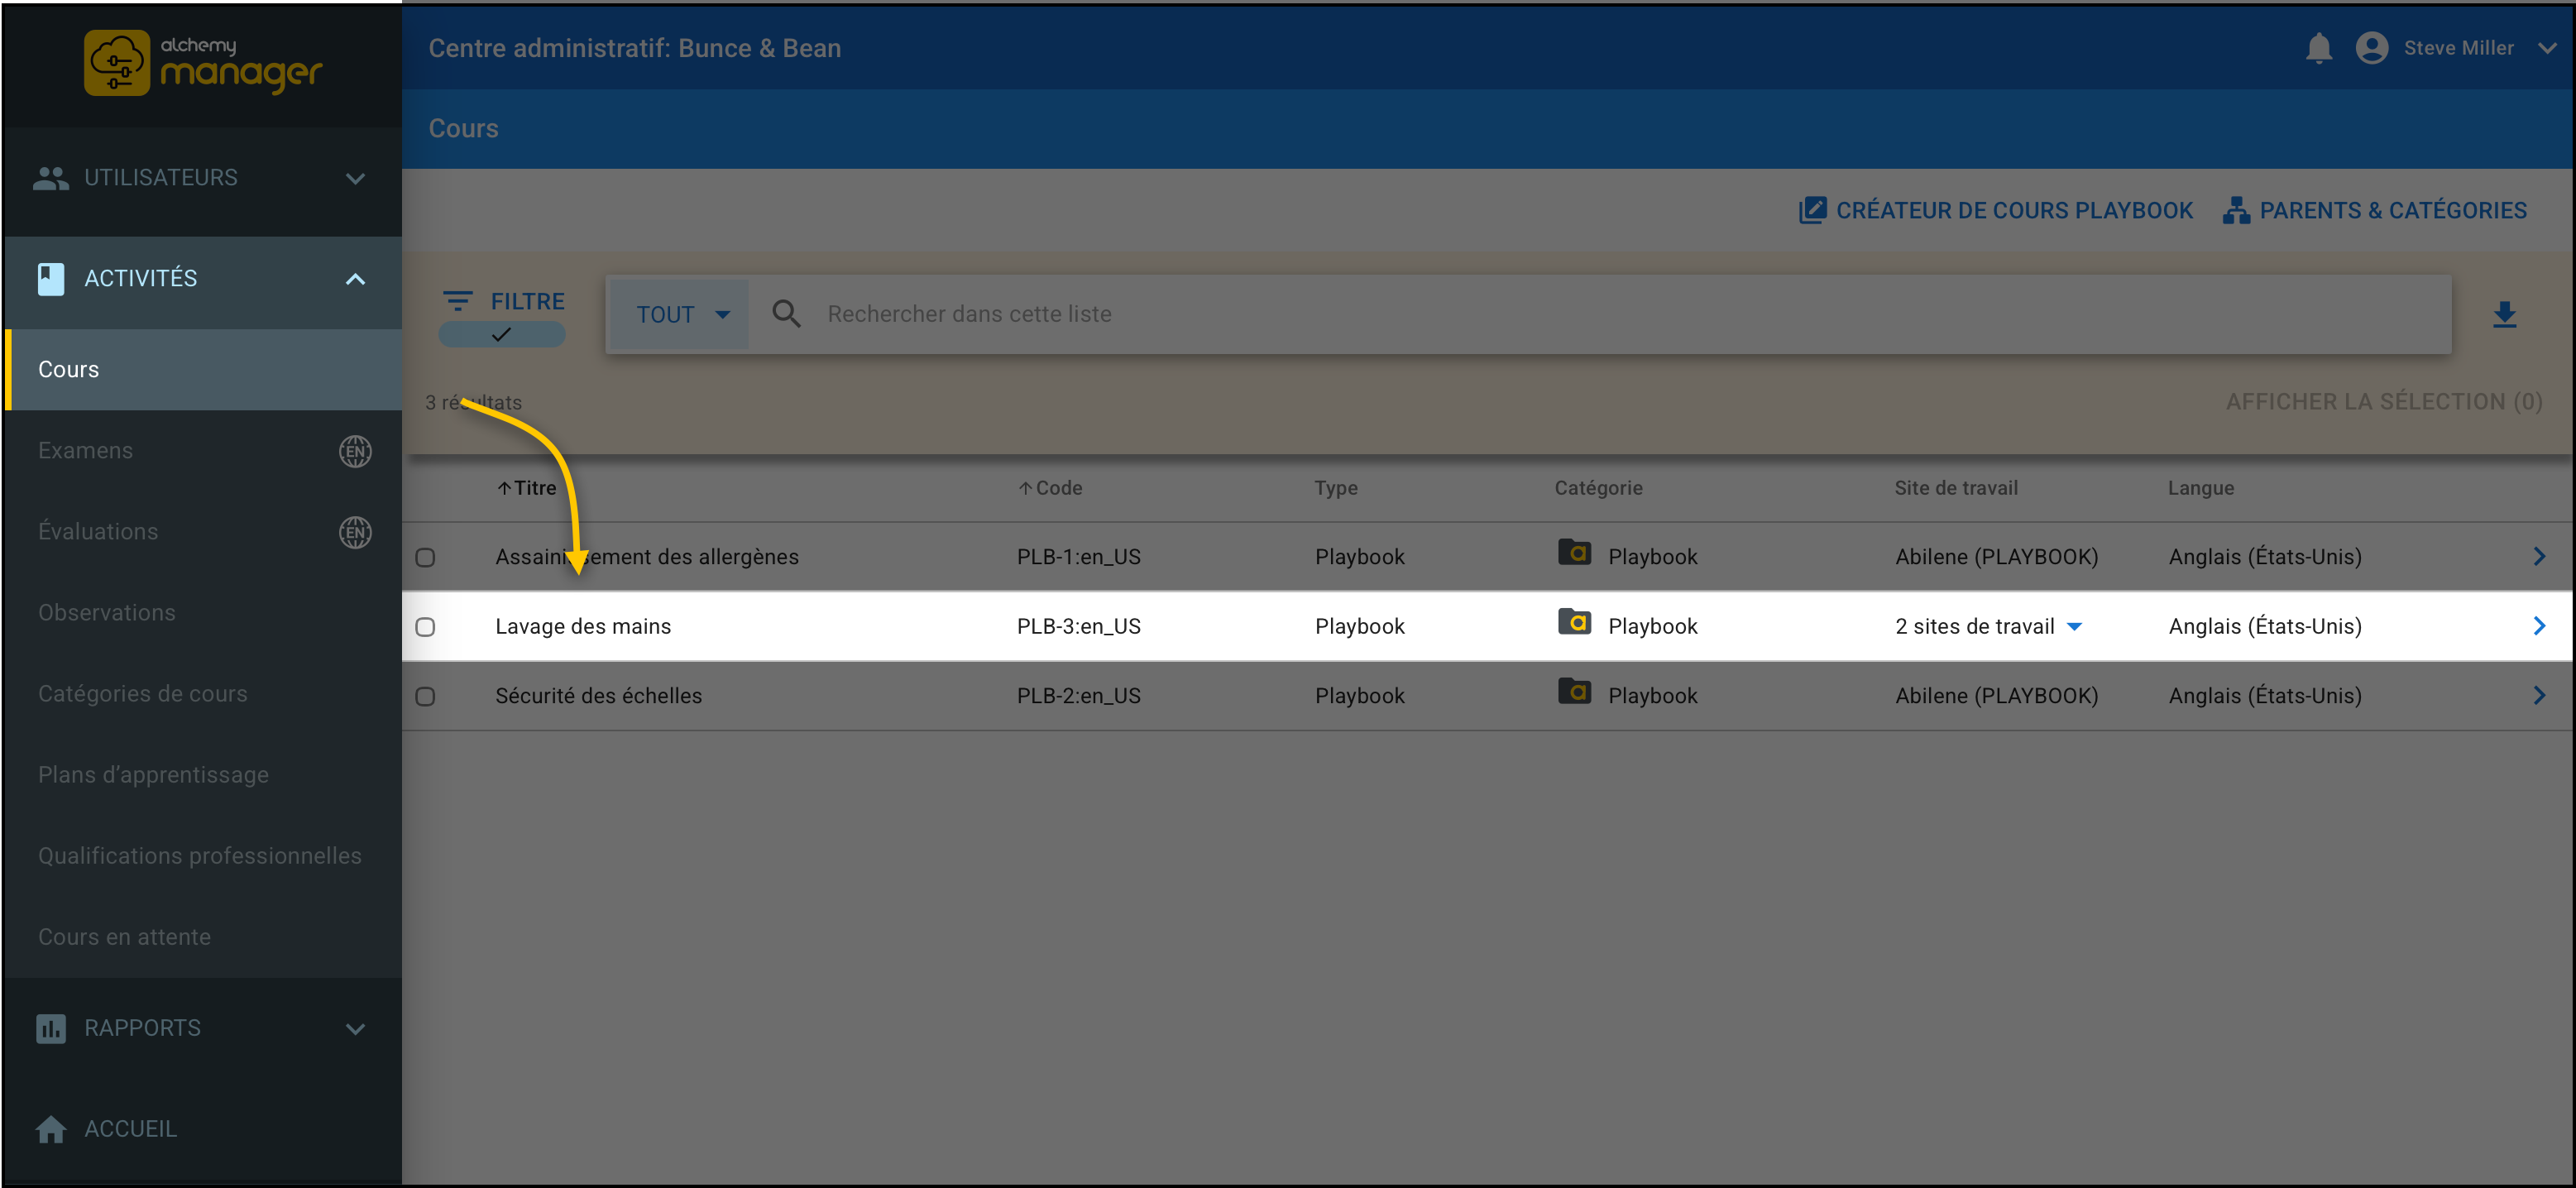
Task: Click the notification bell icon
Action: coord(2318,48)
